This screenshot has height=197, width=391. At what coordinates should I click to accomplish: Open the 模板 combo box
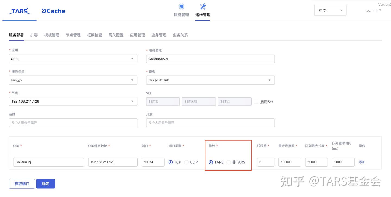click(210, 80)
